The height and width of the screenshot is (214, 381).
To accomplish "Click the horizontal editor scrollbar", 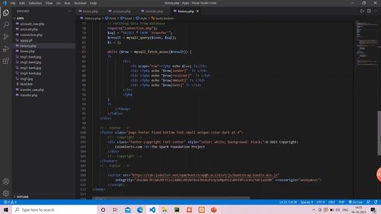I will [171, 198].
